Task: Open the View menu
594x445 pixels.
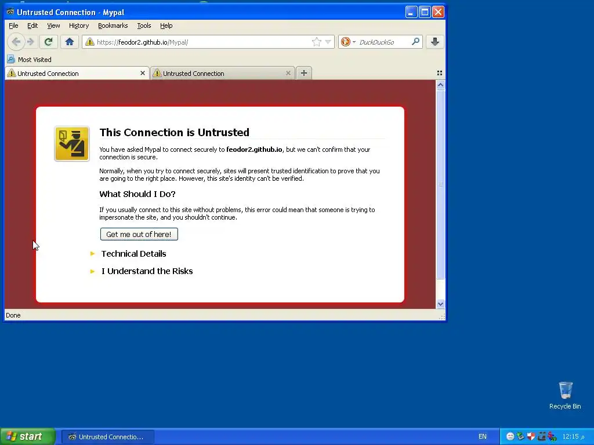Action: [53, 25]
